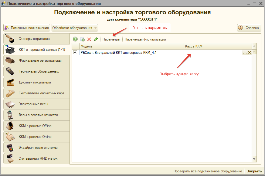The width and height of the screenshot is (265, 176).
Task: Click the Помощник подключения button
Action: click(x=27, y=28)
